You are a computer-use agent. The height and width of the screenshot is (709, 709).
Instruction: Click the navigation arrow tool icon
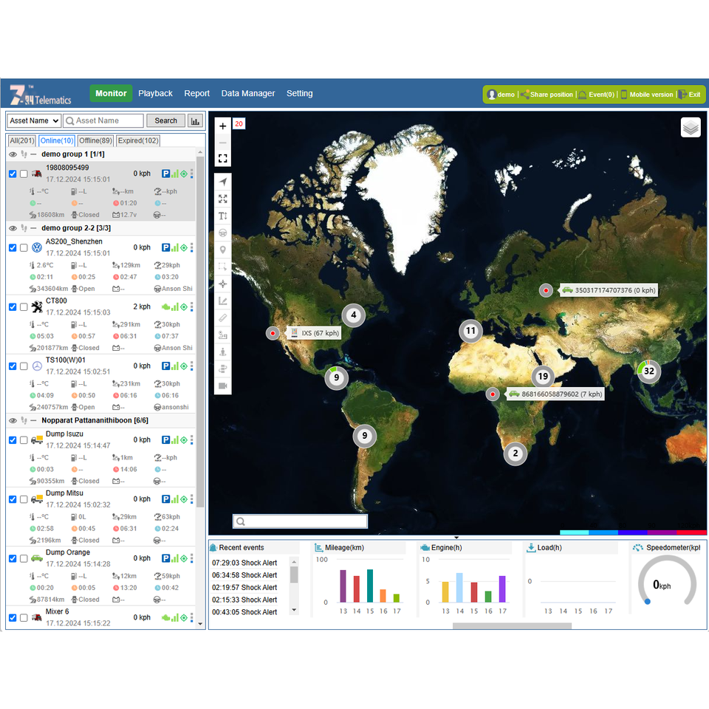coord(222,182)
